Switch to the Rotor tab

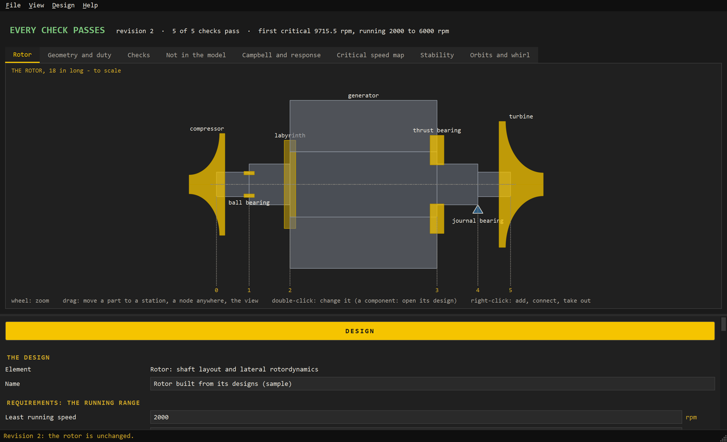click(23, 55)
